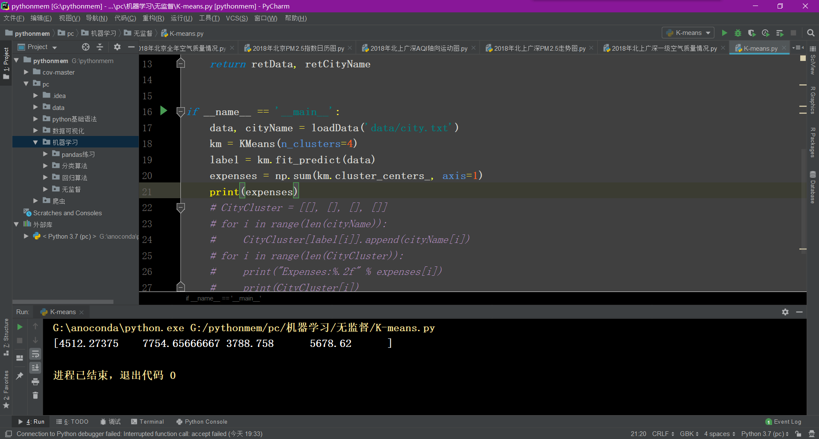The width and height of the screenshot is (819, 439).
Task: Toggle the R Graphics side panel
Action: click(x=813, y=101)
